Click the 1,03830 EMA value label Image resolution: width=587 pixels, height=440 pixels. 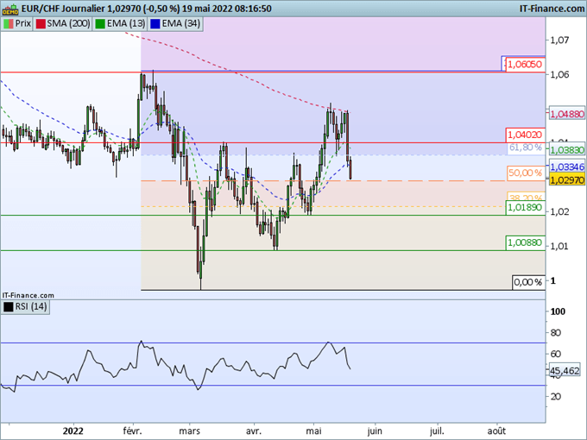point(567,150)
